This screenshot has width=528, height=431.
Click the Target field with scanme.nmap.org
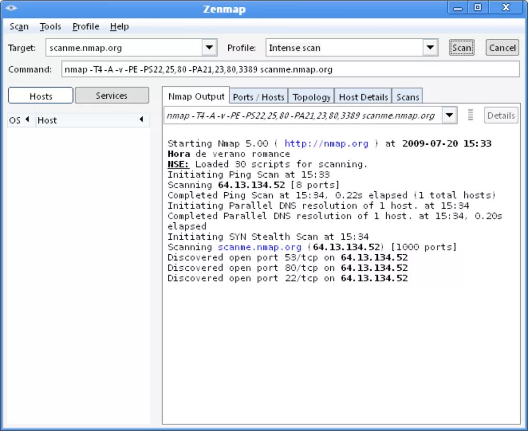(x=124, y=48)
